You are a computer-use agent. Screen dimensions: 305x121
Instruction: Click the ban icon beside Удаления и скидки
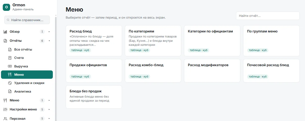coord(10,83)
